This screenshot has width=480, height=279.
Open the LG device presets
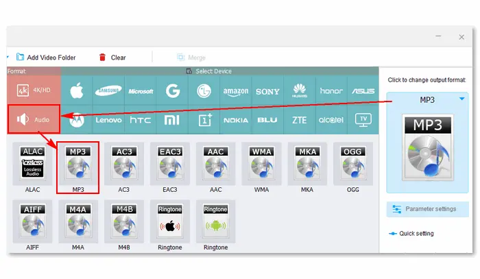[x=204, y=91]
